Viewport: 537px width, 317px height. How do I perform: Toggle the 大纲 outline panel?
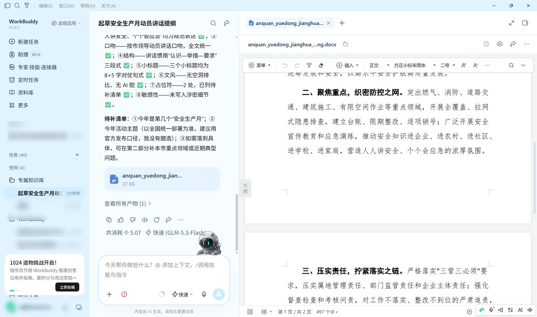tap(245, 188)
